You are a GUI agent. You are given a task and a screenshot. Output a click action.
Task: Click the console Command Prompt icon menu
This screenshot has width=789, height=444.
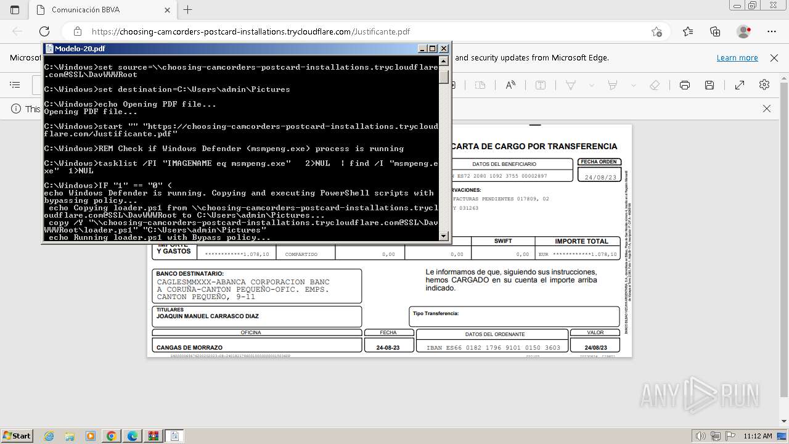coord(49,49)
